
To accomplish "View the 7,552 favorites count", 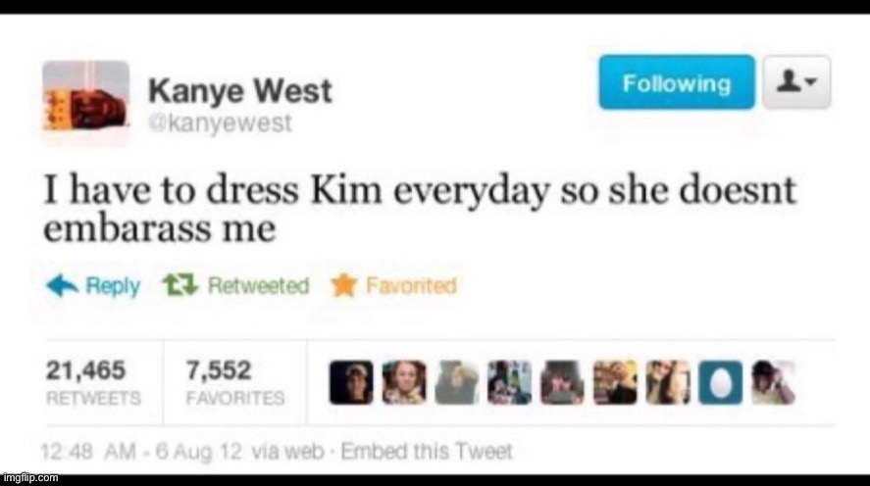I will [235, 382].
